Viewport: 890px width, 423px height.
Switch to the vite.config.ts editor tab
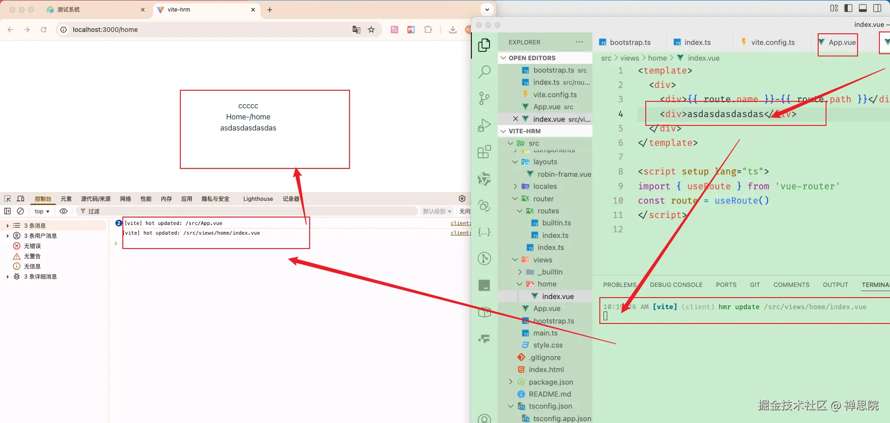(x=773, y=43)
